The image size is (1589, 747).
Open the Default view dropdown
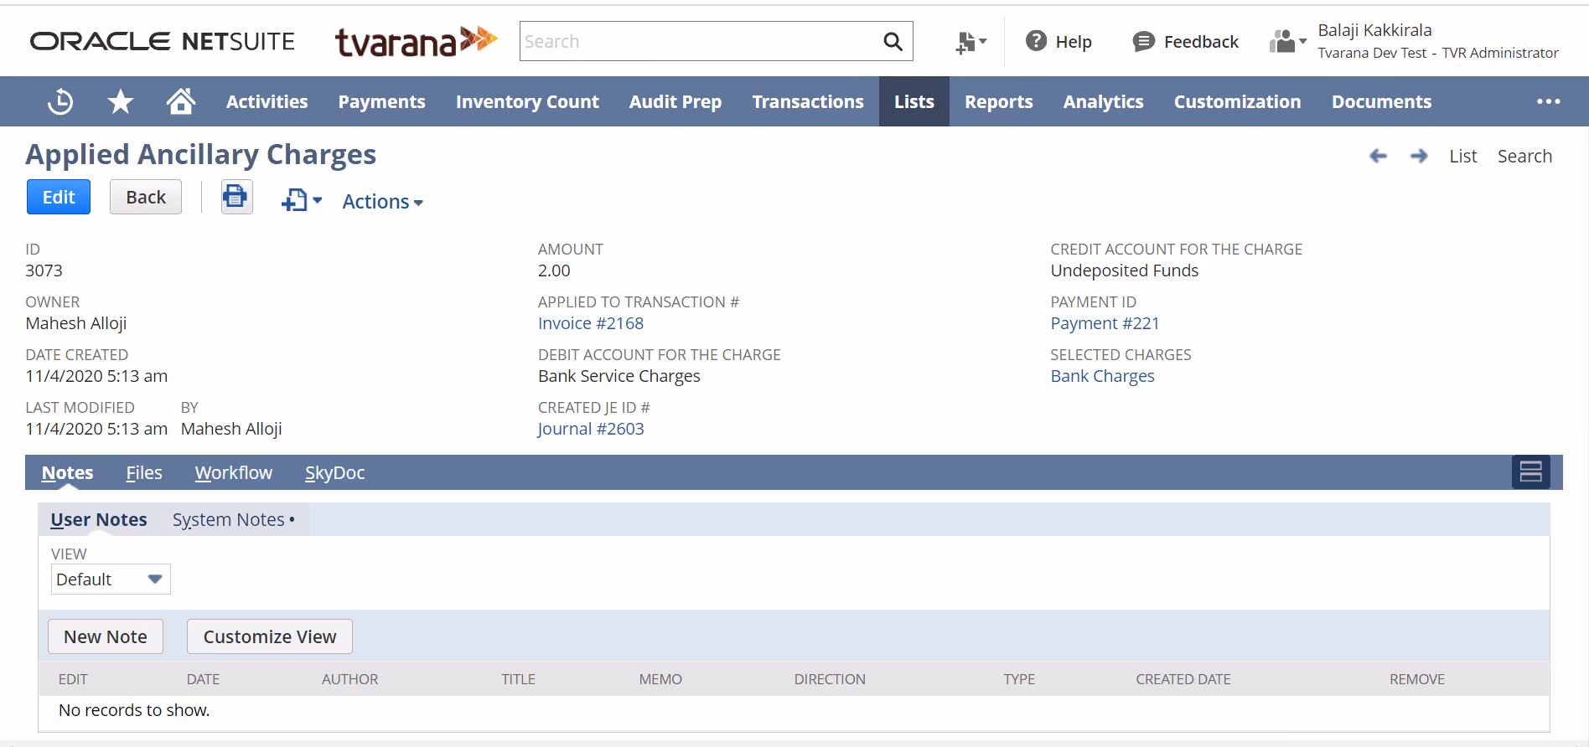click(111, 579)
